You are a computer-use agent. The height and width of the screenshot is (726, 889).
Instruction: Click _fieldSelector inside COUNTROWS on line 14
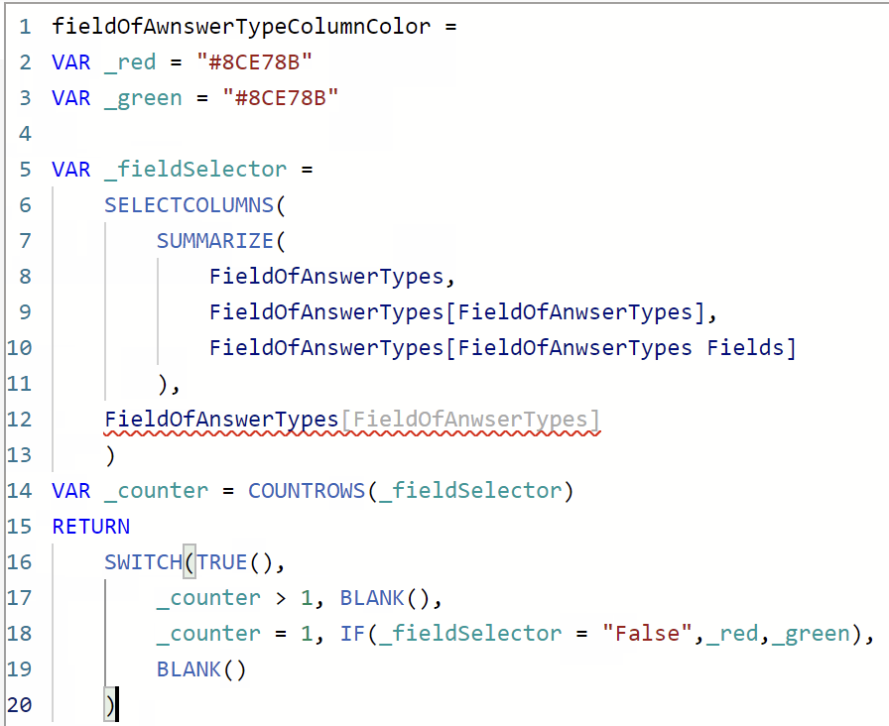tap(470, 491)
